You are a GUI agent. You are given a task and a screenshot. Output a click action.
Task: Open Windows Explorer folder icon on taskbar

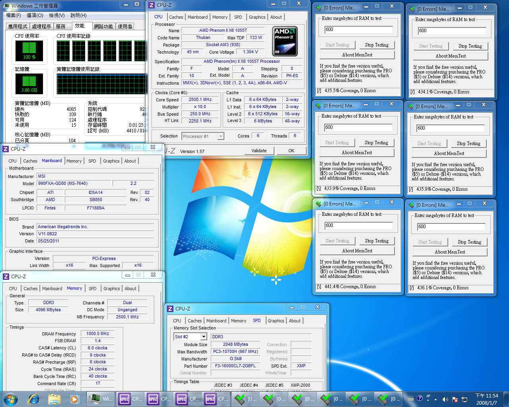coord(54,399)
